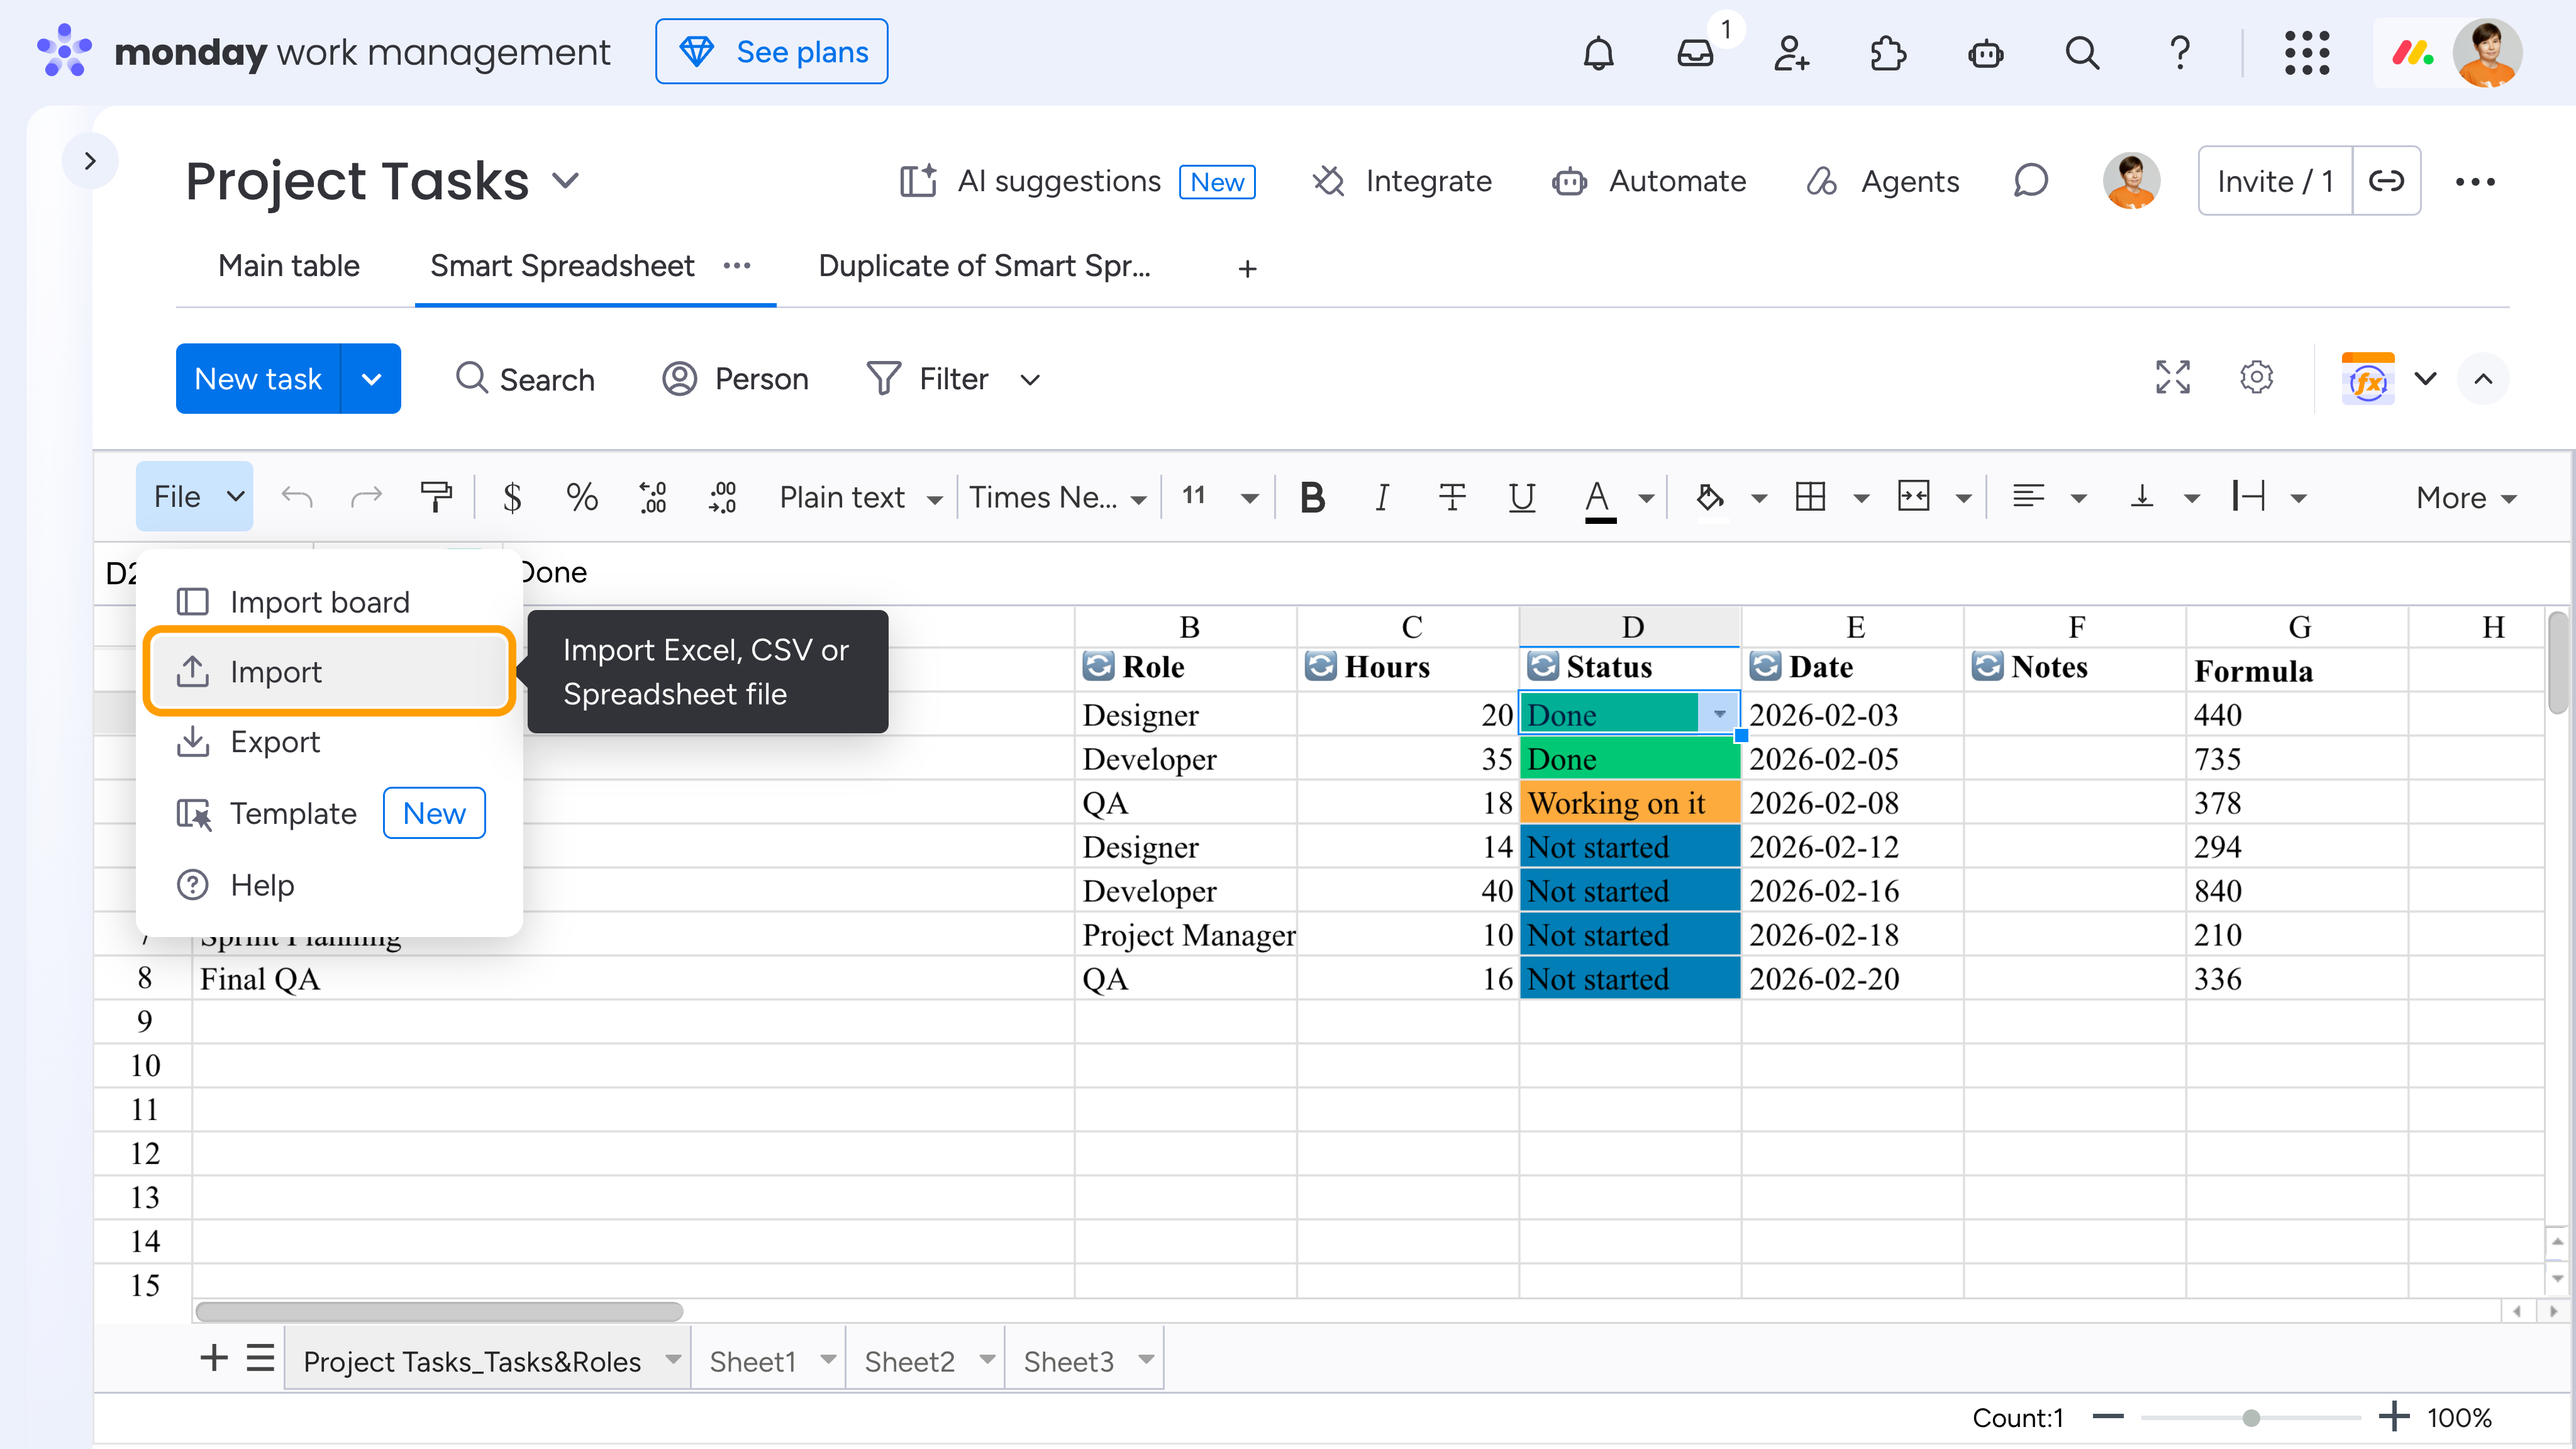Viewport: 2576px width, 1449px height.
Task: Open the robot icon in the top bar
Action: tap(1985, 52)
